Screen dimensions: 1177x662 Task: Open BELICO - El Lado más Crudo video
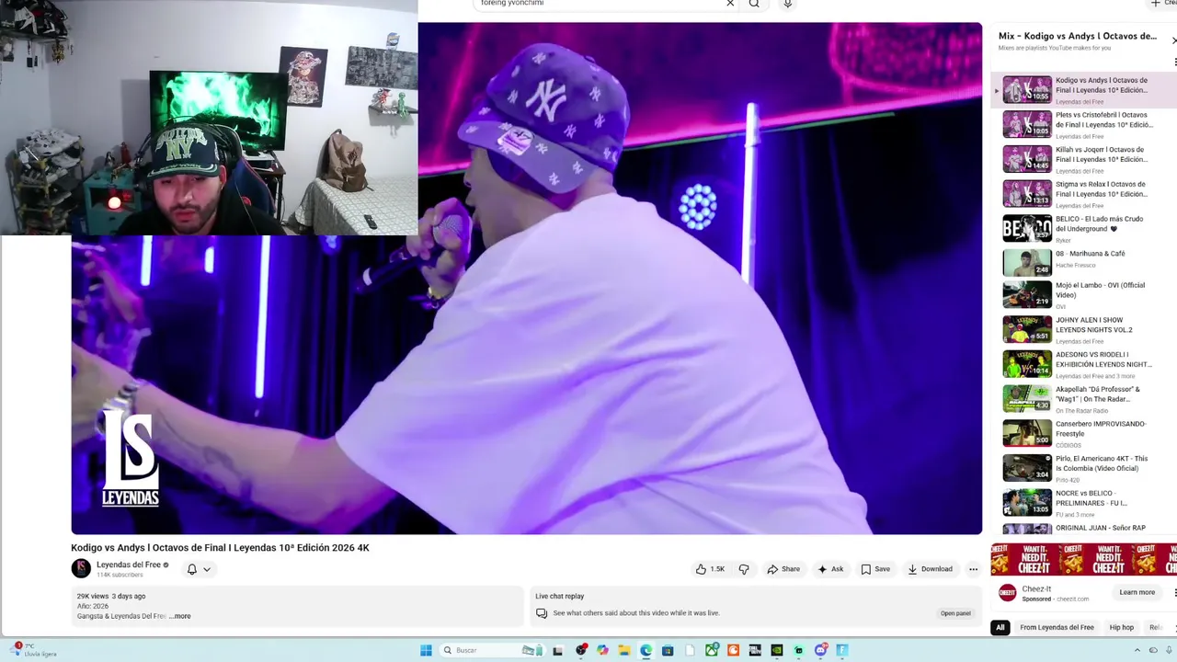coord(1077,228)
